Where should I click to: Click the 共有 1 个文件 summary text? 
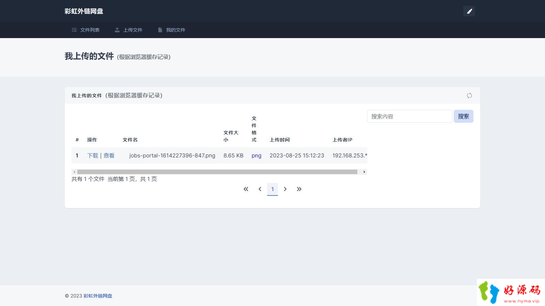coord(88,179)
